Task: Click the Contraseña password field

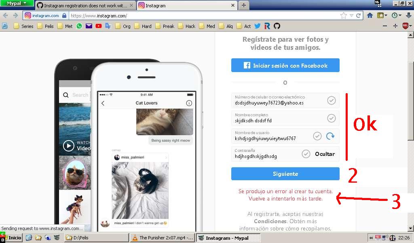Action: 285,153
